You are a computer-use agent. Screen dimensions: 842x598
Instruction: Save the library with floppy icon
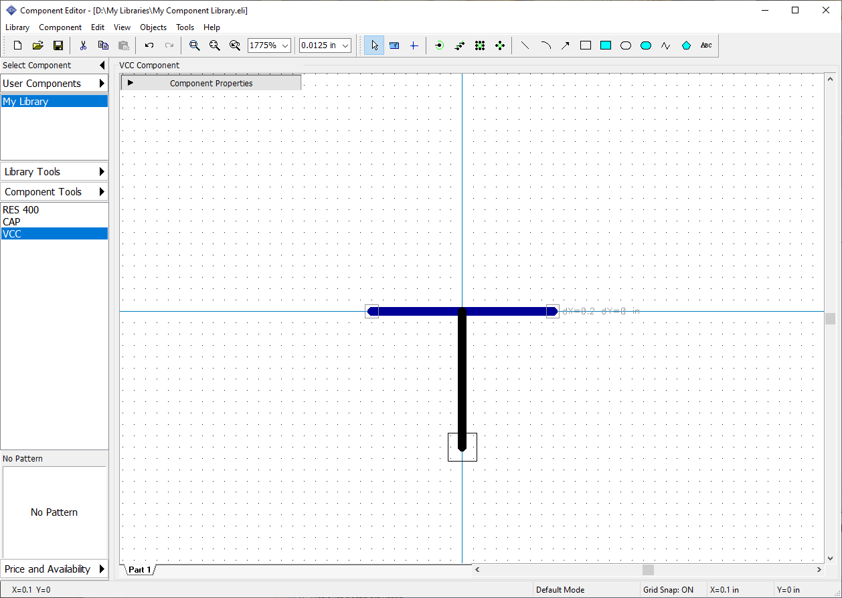(x=58, y=45)
